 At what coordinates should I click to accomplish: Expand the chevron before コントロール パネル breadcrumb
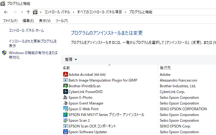click(x=41, y=12)
